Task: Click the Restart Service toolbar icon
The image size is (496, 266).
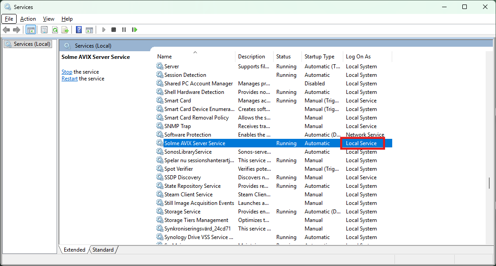Action: [x=134, y=30]
